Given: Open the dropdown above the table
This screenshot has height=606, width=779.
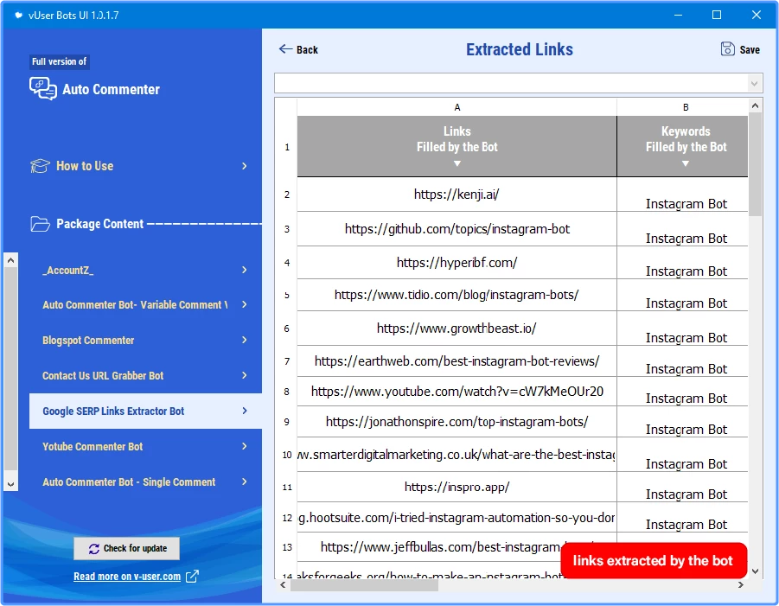Looking at the screenshot, I should coord(754,83).
